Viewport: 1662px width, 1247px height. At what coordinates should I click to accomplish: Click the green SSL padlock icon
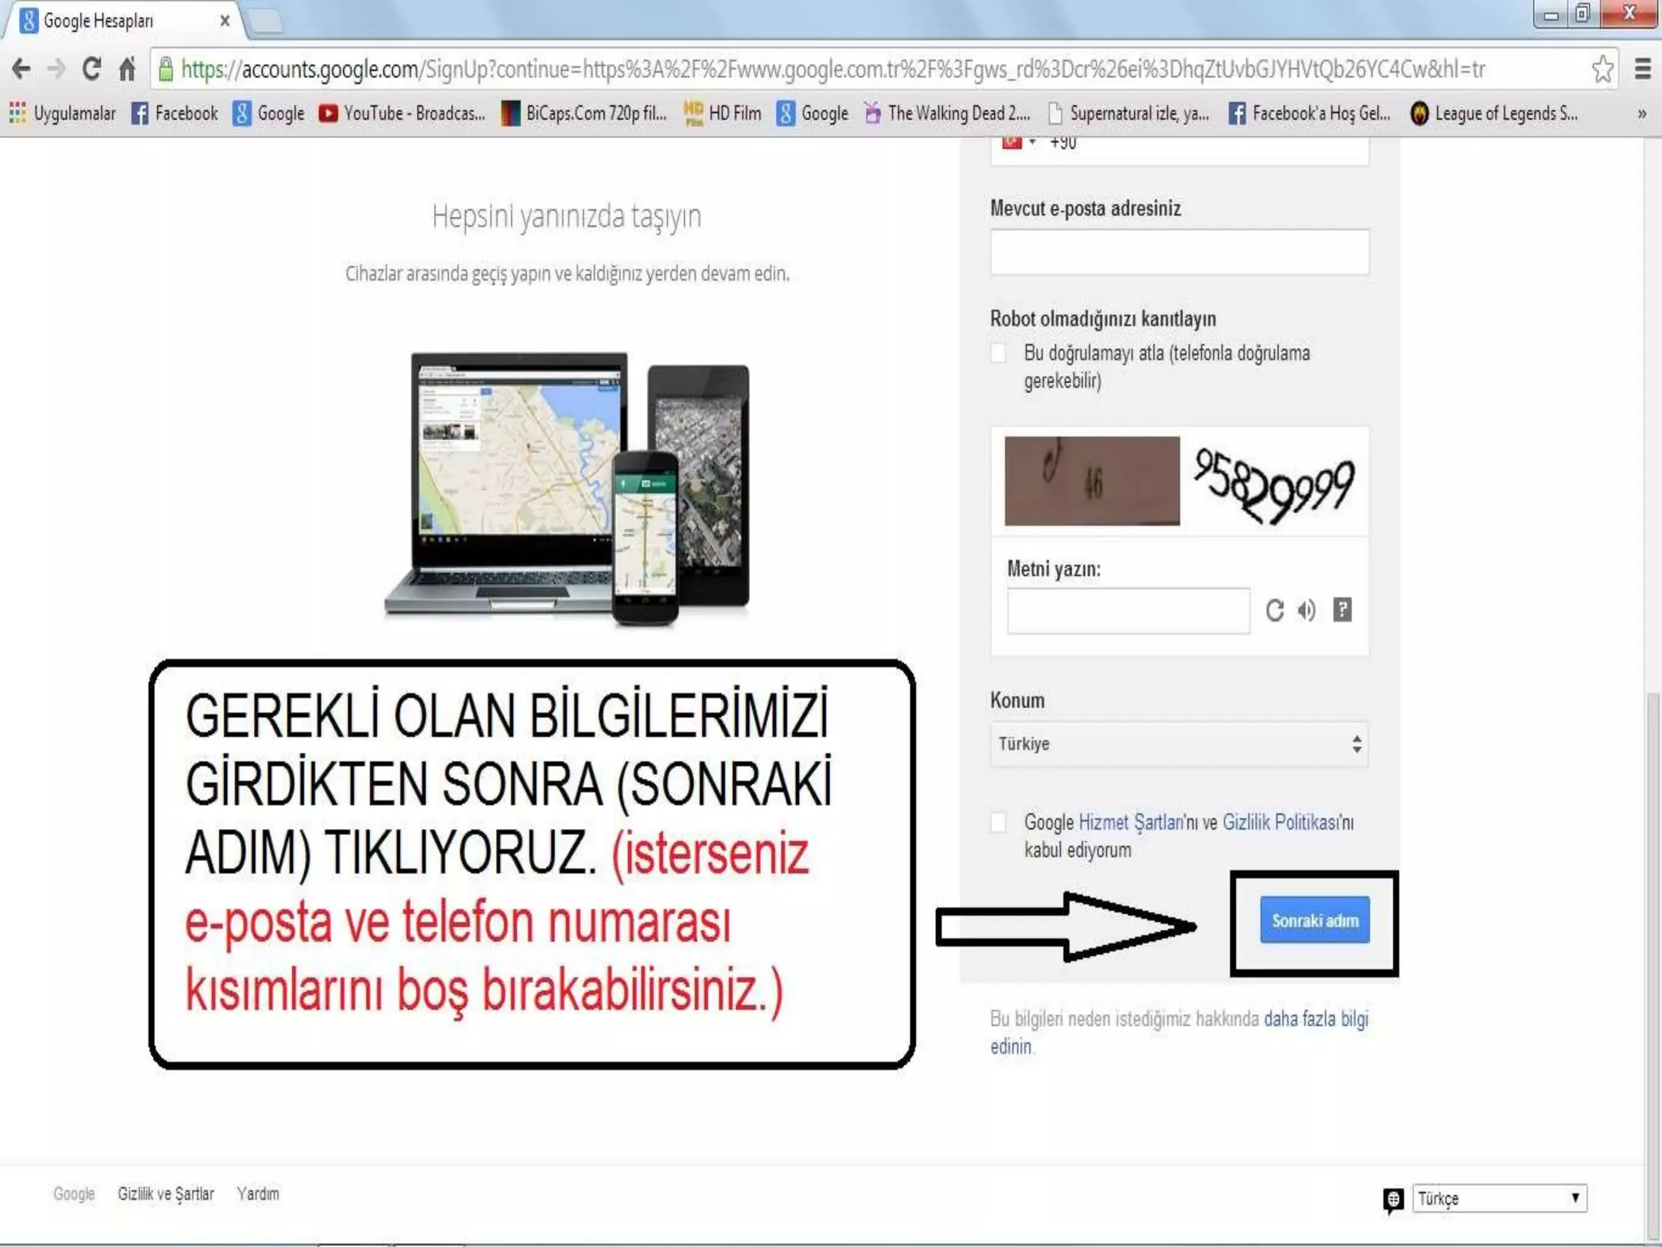(x=166, y=69)
